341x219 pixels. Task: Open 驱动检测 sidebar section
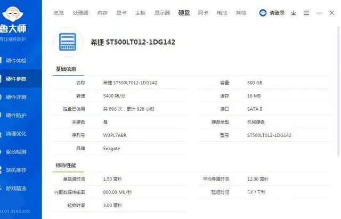[x=16, y=152]
